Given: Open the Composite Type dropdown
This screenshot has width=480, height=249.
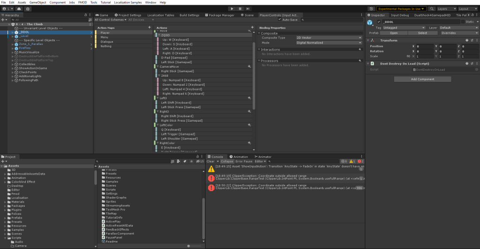Looking at the screenshot, I should tap(328, 37).
